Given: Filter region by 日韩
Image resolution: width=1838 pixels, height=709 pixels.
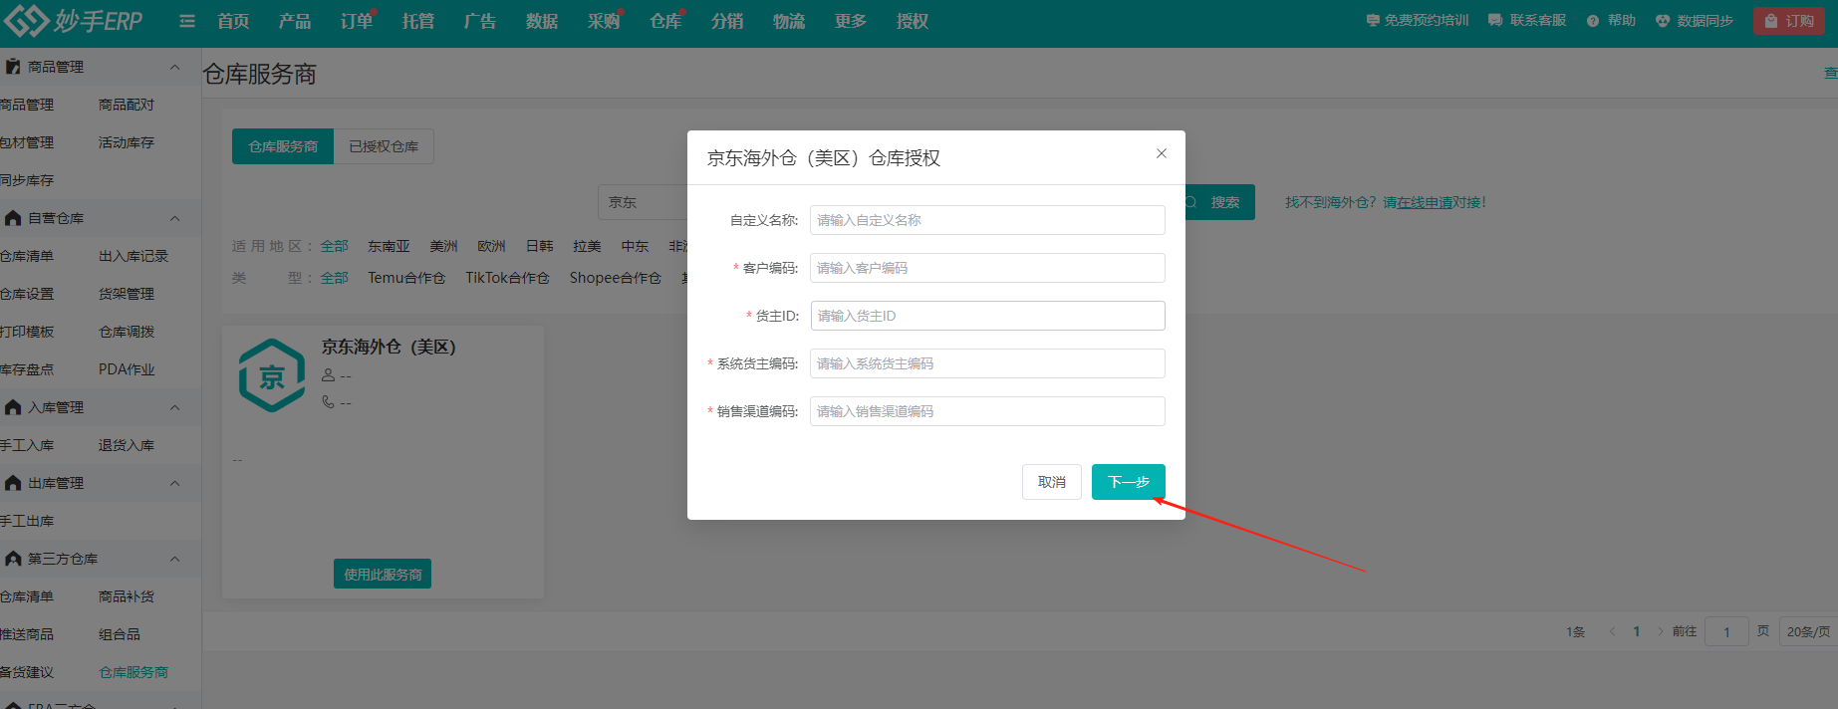Looking at the screenshot, I should coord(539,246).
